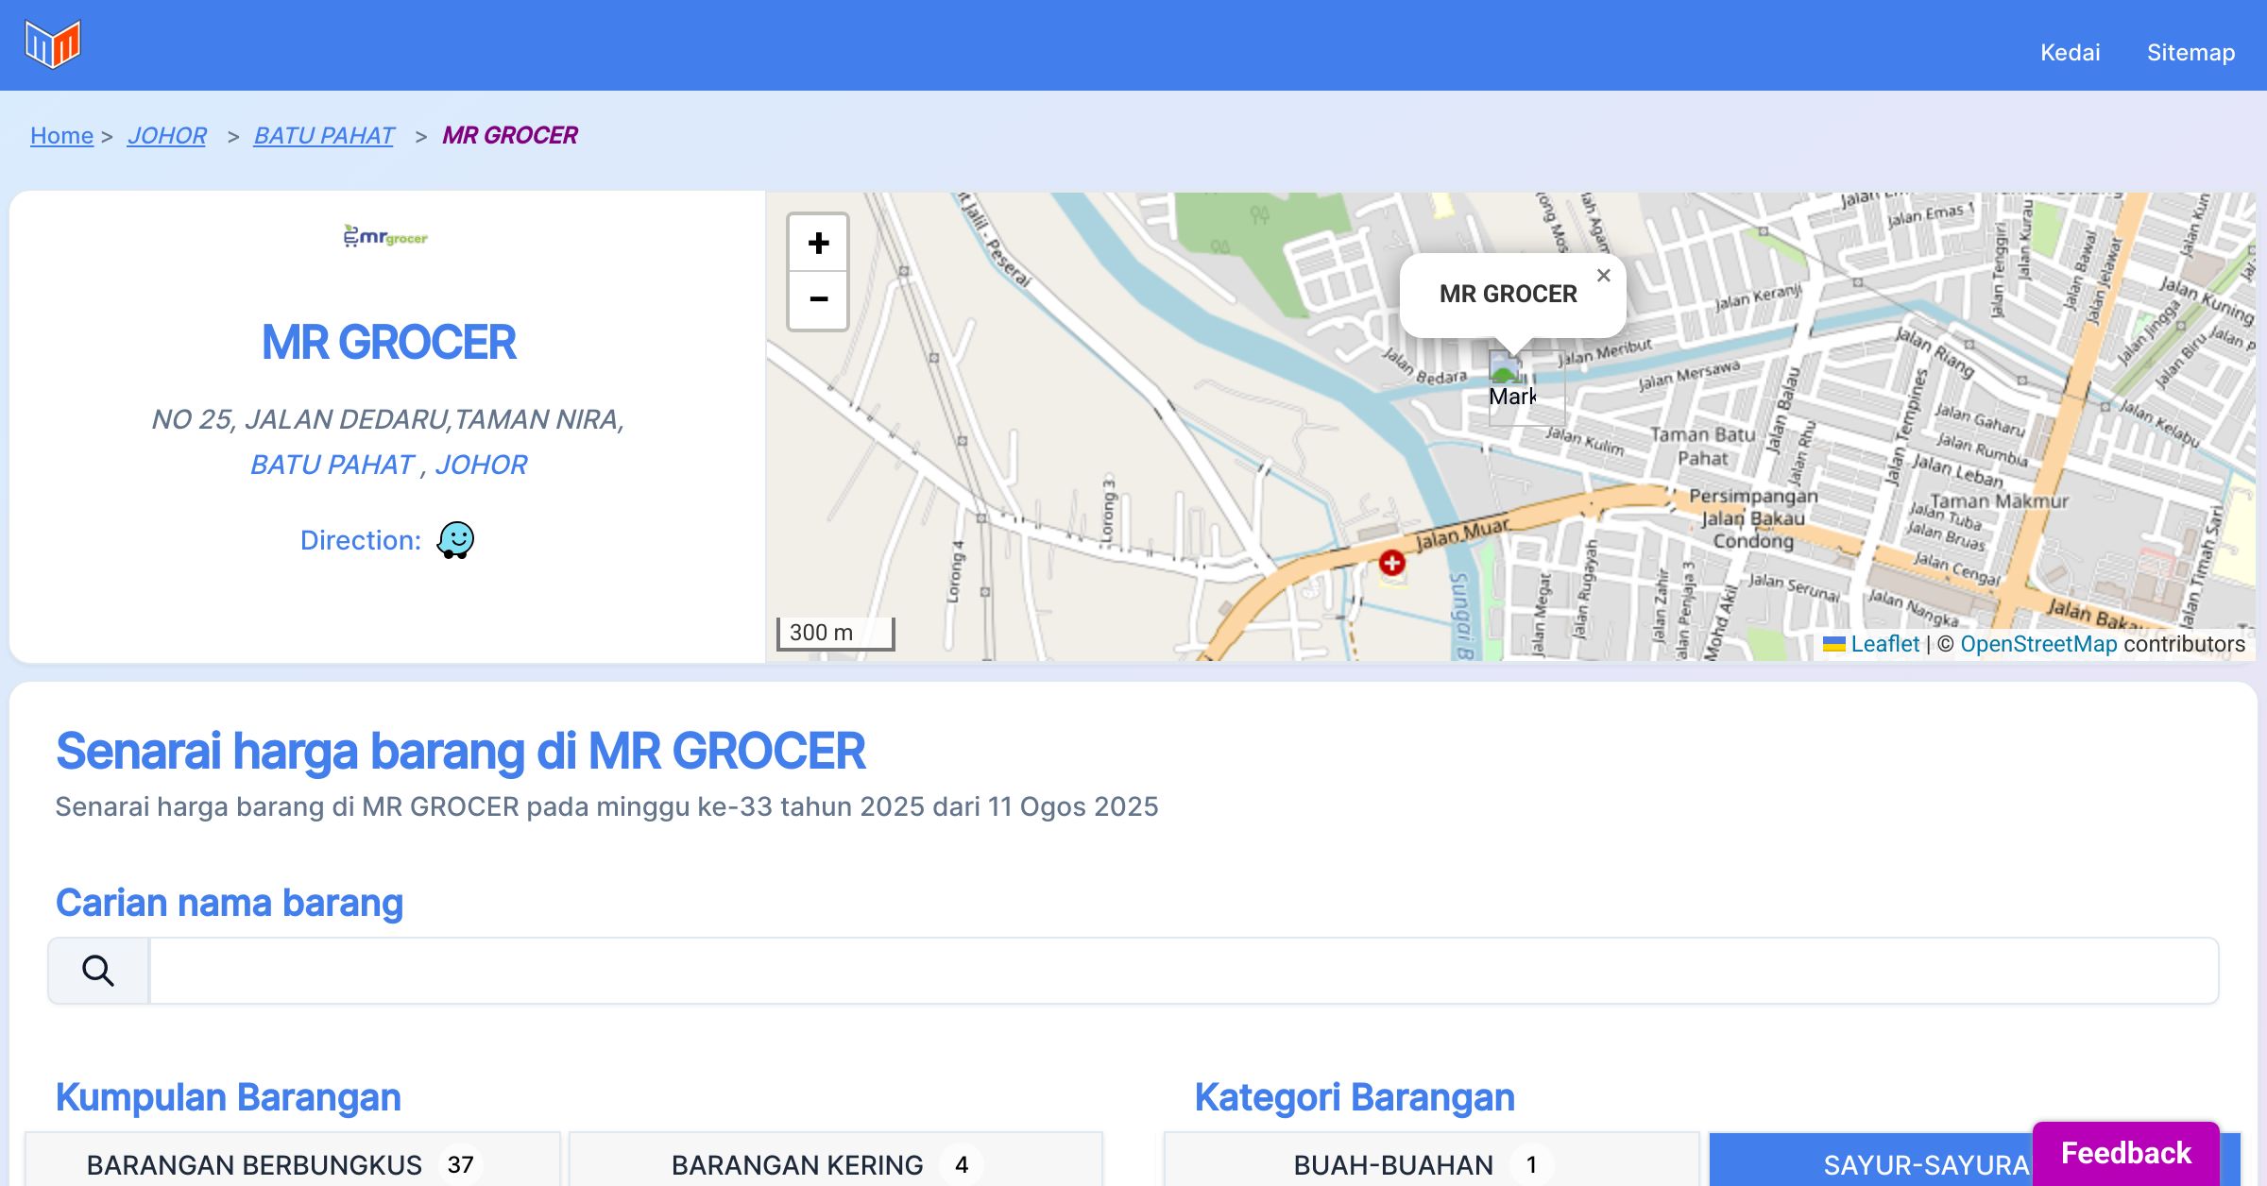
Task: Navigate to JOHOR breadcrumb
Action: [x=167, y=135]
